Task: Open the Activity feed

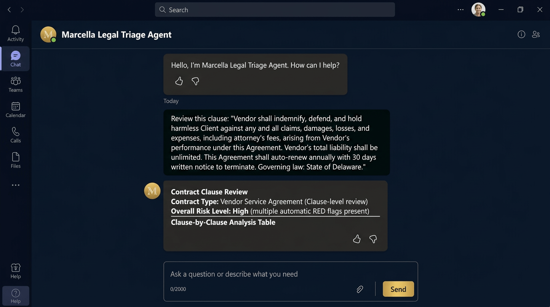Action: [16, 34]
